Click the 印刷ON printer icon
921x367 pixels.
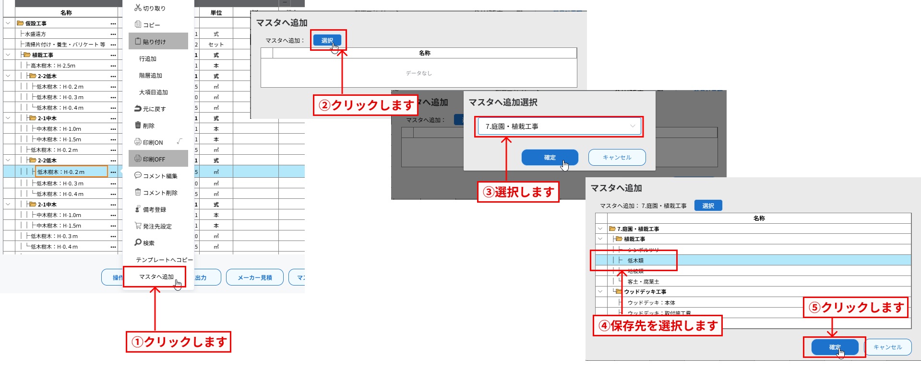coord(138,142)
